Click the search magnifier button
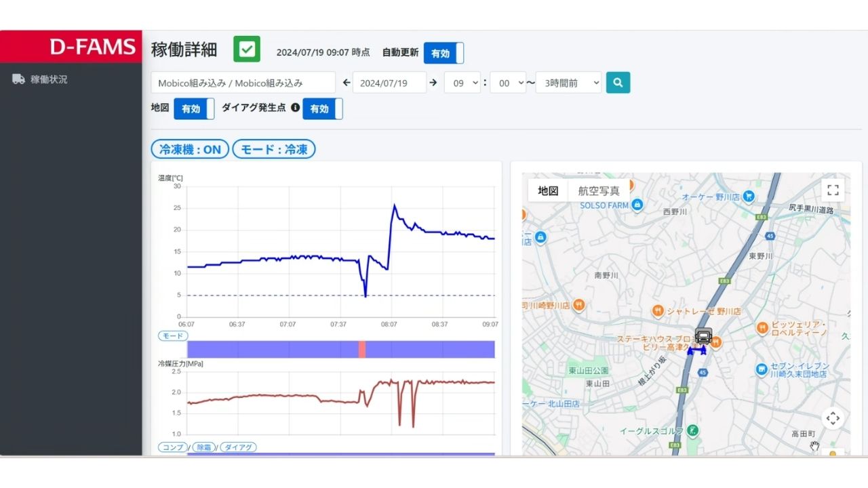The width and height of the screenshot is (868, 488). pyautogui.click(x=617, y=82)
